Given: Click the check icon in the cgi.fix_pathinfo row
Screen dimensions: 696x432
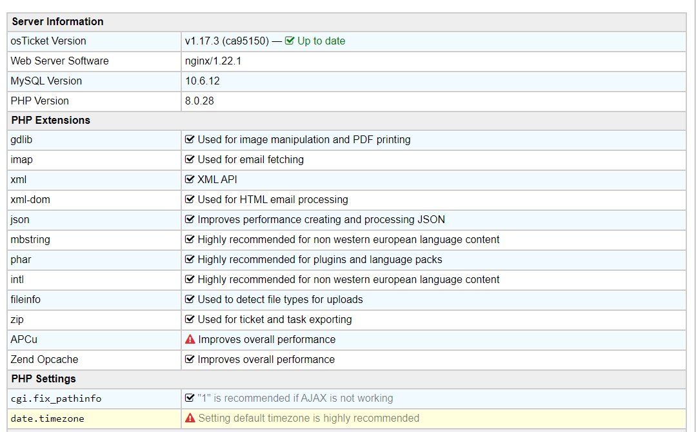Looking at the screenshot, I should pos(190,398).
